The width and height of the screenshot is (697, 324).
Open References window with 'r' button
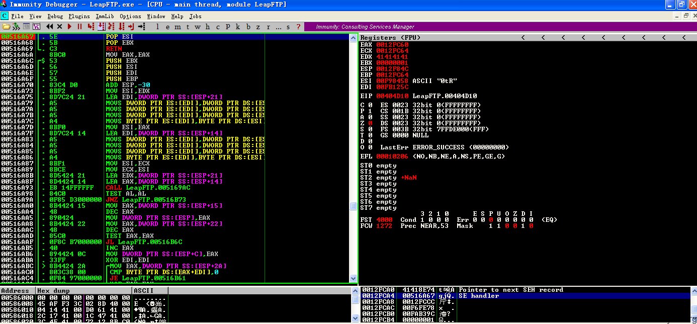click(268, 26)
